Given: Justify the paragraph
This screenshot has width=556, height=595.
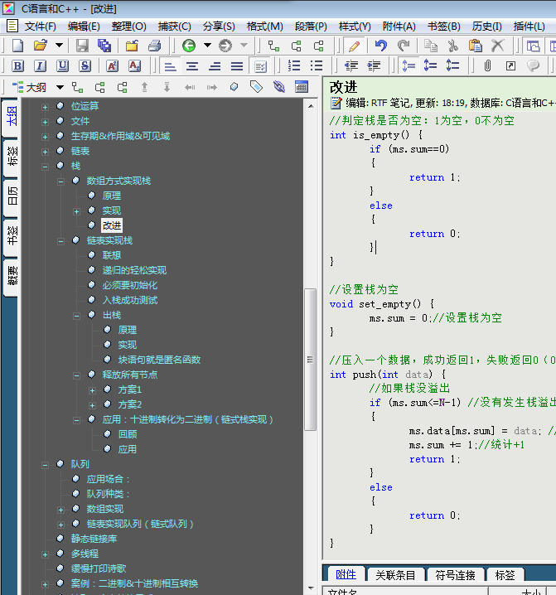Looking at the screenshot, I should [x=237, y=66].
